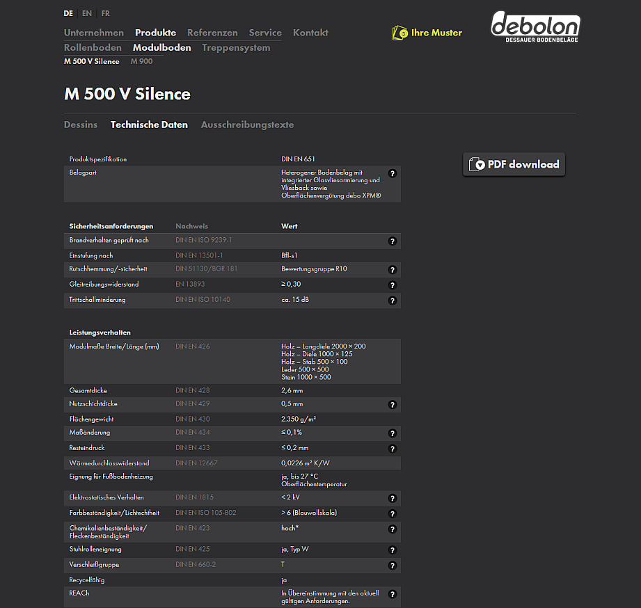Viewport: 641px width, 608px height.
Task: Click the Recycelfähig row label
Action: click(87, 580)
